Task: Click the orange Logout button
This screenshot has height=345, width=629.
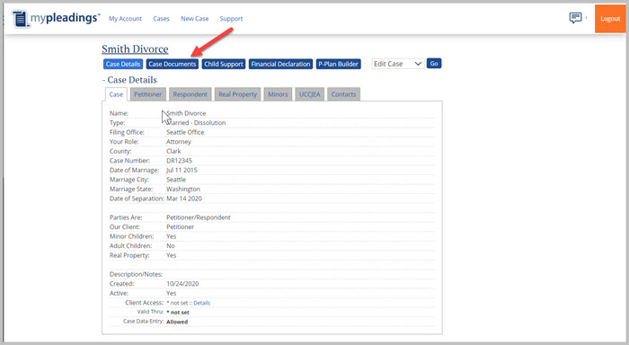Action: click(610, 19)
